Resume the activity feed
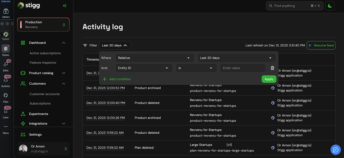This screenshot has width=344, height=158. (321, 46)
